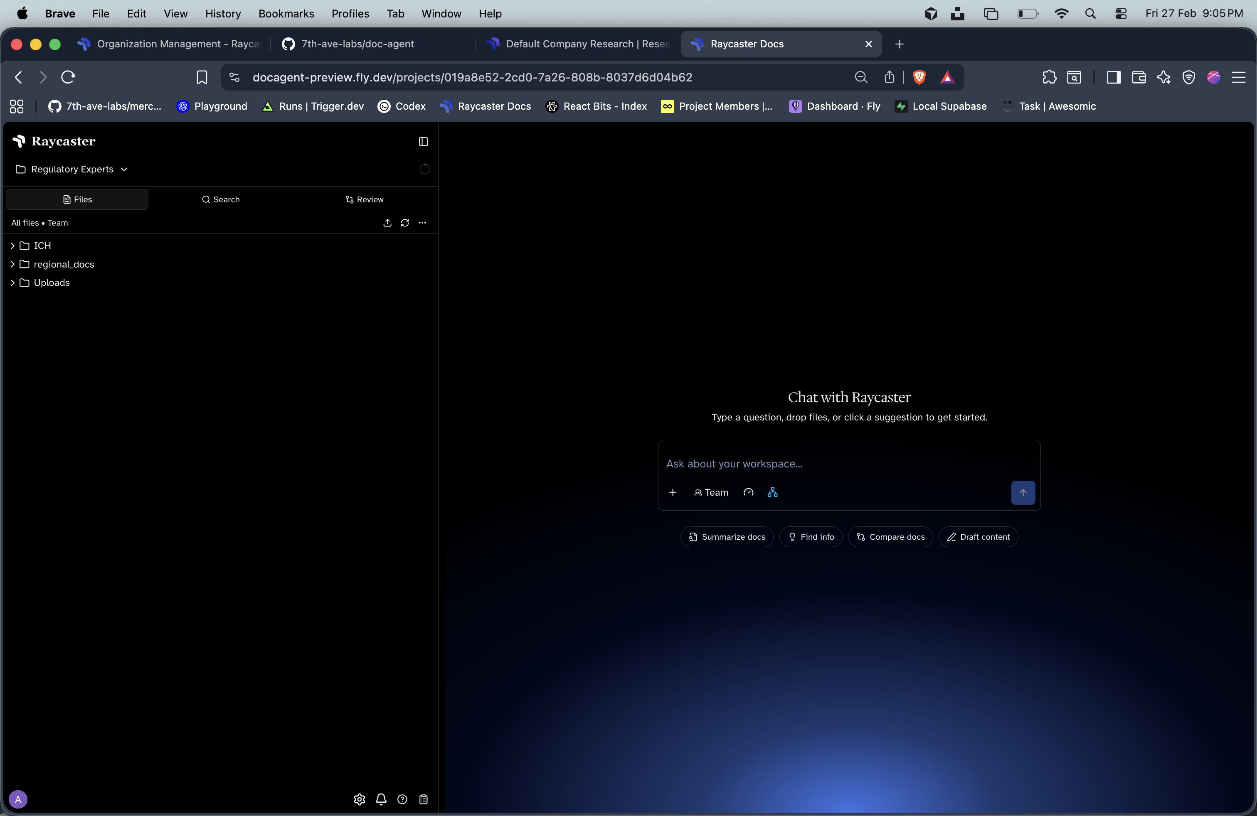Image resolution: width=1257 pixels, height=816 pixels.
Task: Open more options via the three-dot icon
Action: pos(422,223)
